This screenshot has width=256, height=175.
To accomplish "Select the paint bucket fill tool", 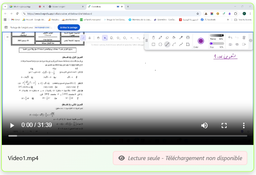I will pos(174,37).
